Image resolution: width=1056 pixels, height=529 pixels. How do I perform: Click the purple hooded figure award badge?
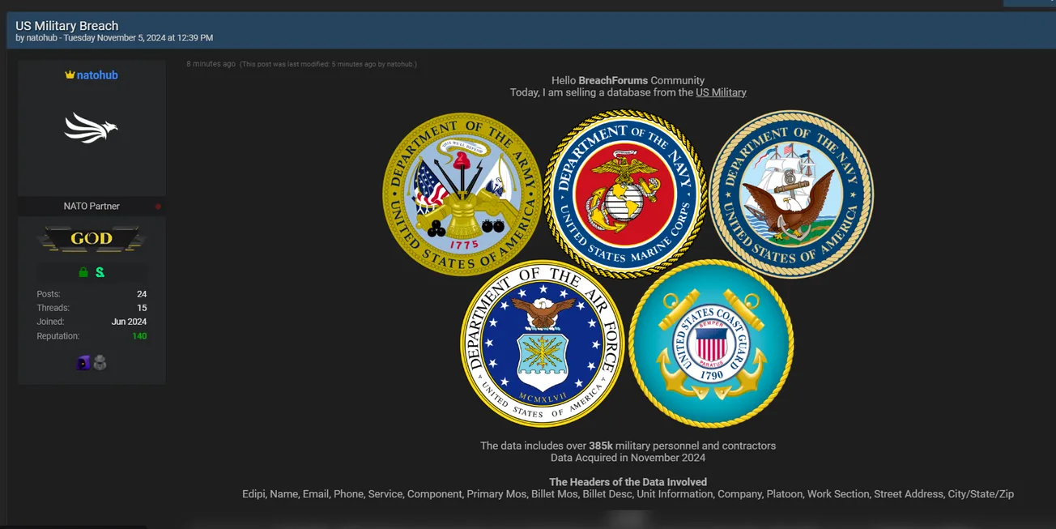[83, 362]
